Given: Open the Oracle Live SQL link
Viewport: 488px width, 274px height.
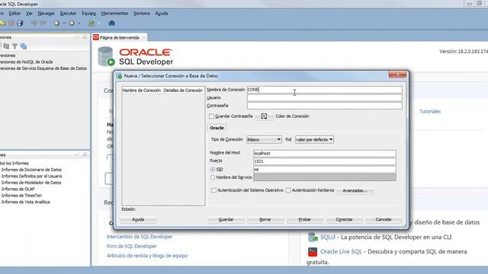Looking at the screenshot, I should point(341,252).
